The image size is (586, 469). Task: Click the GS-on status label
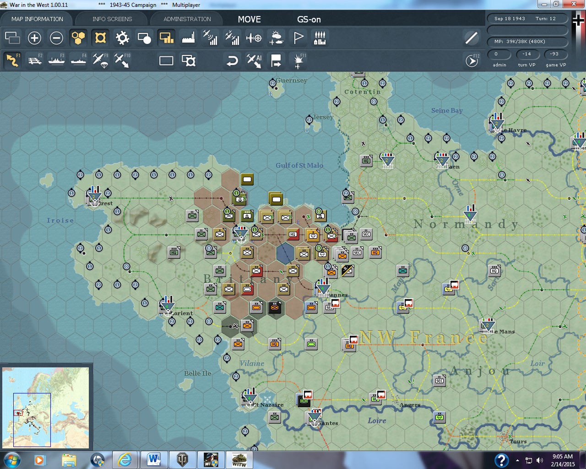tap(309, 19)
